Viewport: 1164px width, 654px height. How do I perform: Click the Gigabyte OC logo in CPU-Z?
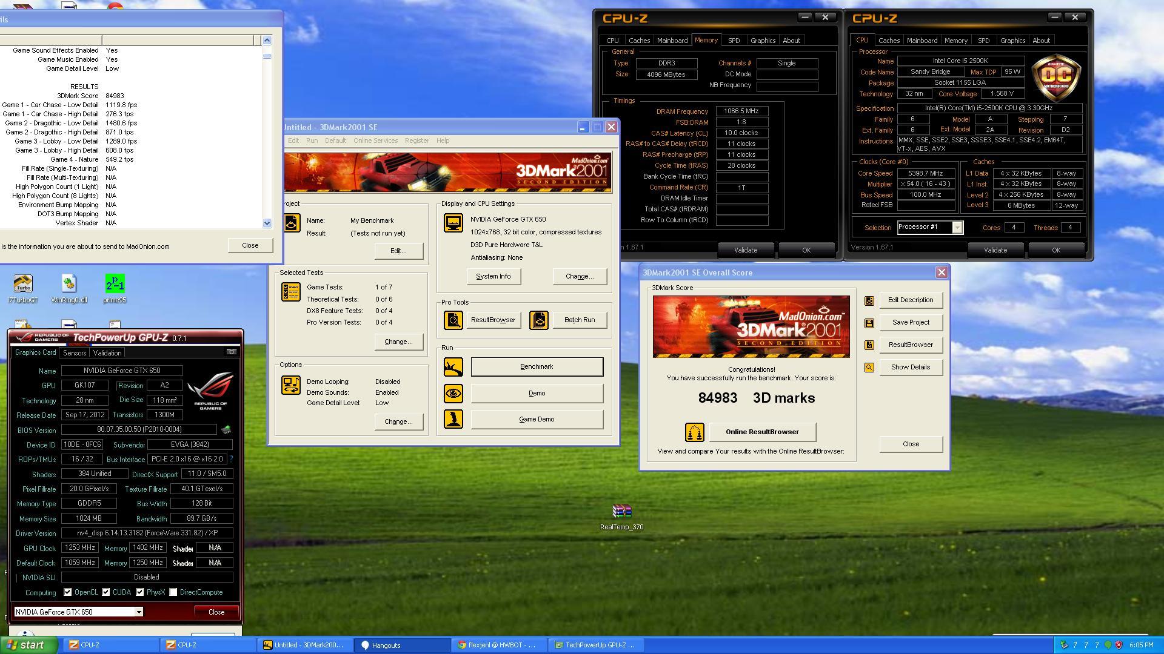[x=1056, y=78]
